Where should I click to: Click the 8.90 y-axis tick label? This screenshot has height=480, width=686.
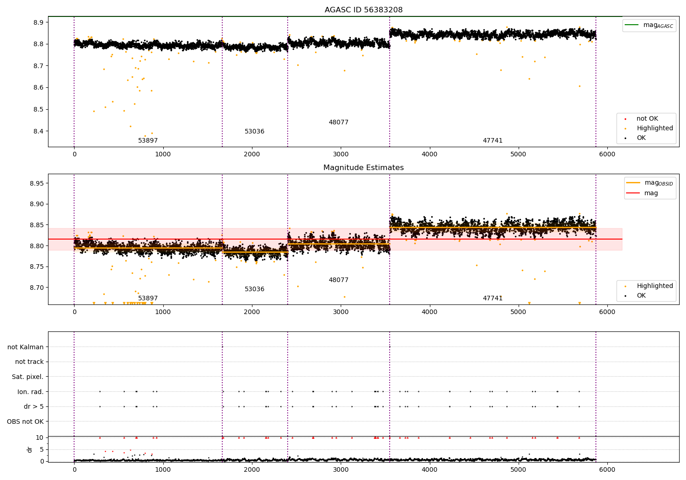[37, 204]
